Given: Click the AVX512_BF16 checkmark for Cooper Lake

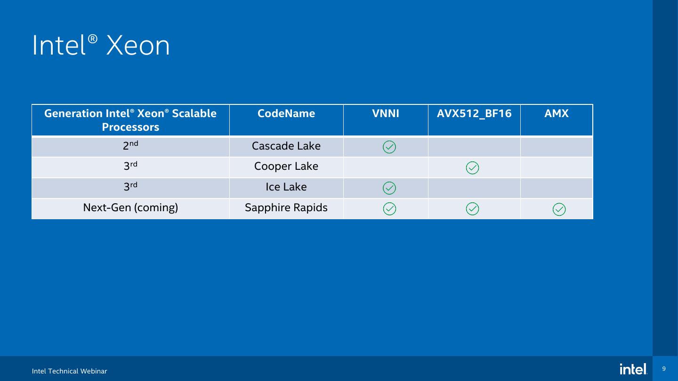Looking at the screenshot, I should (x=472, y=167).
